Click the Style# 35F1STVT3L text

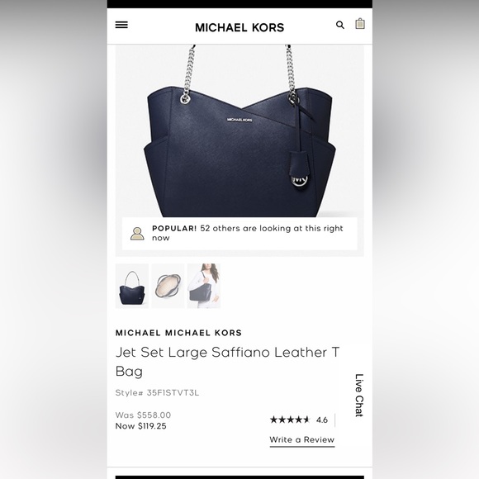(157, 392)
